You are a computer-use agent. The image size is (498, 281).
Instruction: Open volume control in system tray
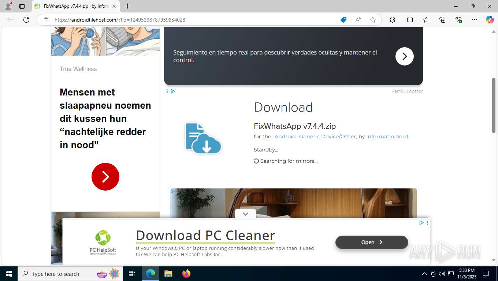pos(442,274)
